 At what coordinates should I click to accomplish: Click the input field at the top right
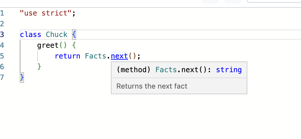click(x=273, y=1)
